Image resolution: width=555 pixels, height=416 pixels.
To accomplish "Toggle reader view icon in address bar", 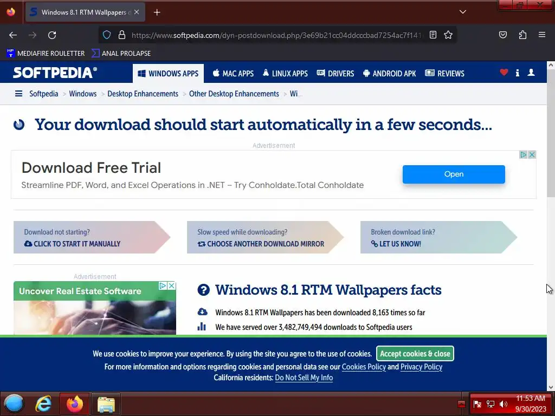I will click(433, 35).
